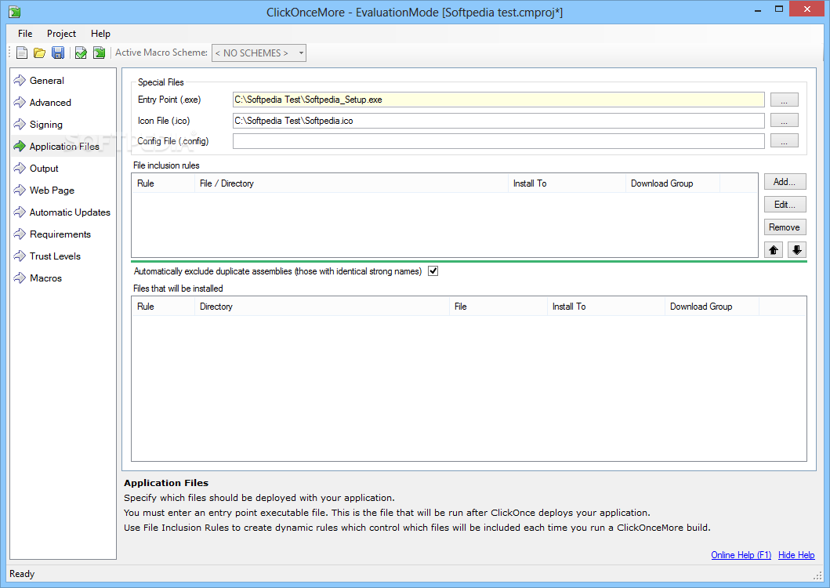This screenshot has height=588, width=830.
Task: Open the Active Macro Scheme dropdown
Action: (x=259, y=53)
